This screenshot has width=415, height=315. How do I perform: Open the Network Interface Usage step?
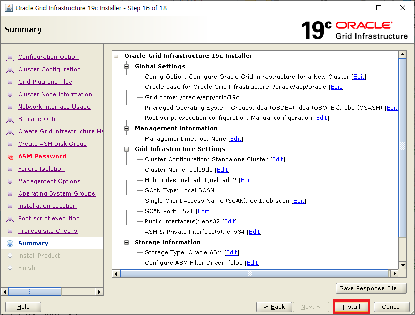[x=54, y=107]
